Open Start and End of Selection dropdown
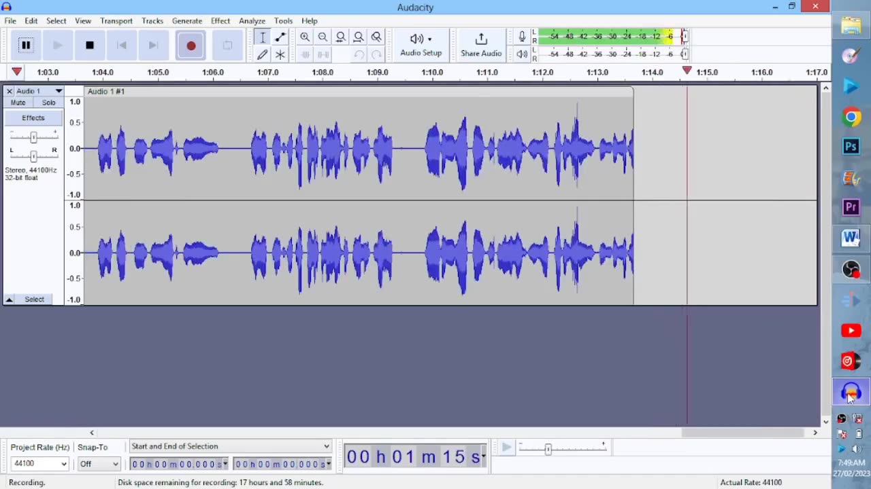871x489 pixels. [230, 446]
